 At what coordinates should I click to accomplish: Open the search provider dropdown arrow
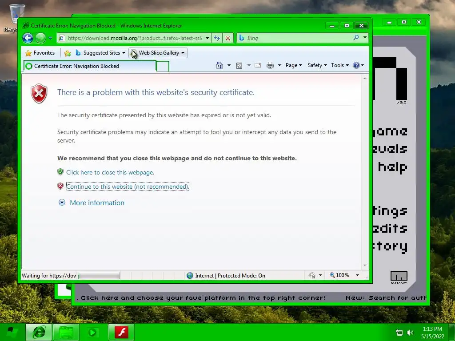click(365, 38)
